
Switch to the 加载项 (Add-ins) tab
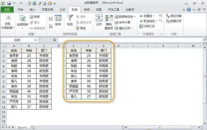[x=130, y=9]
